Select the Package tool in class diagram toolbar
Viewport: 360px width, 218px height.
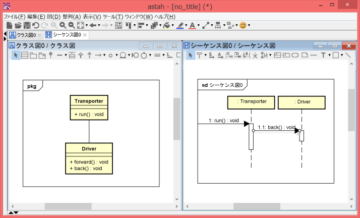point(33,55)
